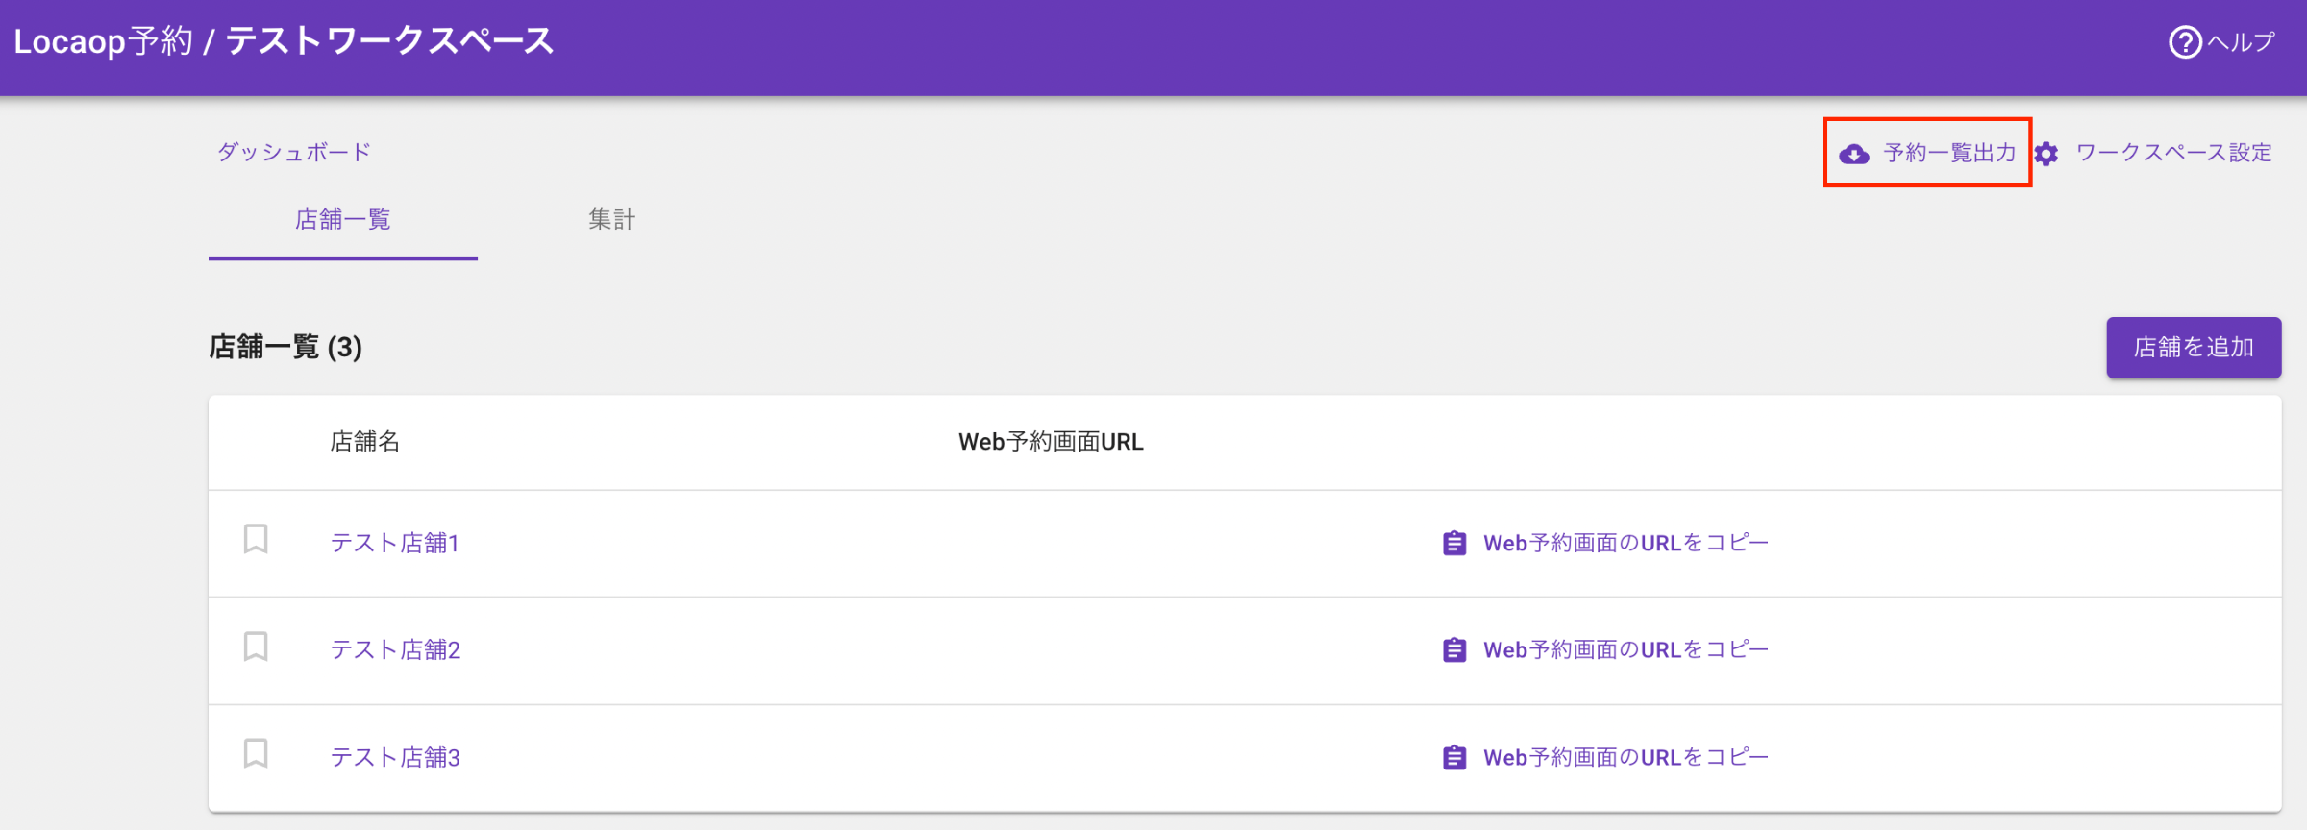Copy Web予約画面のURL text for テスト店舗2
Image resolution: width=2307 pixels, height=830 pixels.
click(1625, 650)
